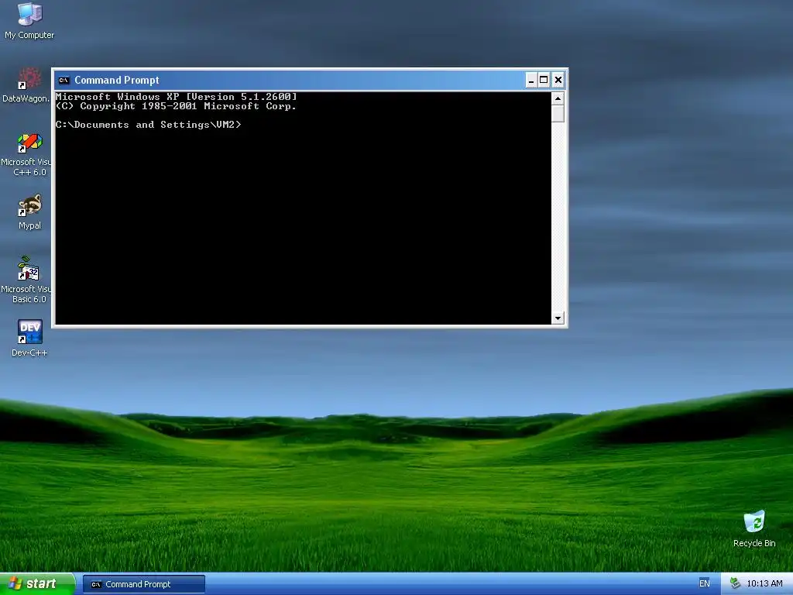Click the '(C) Copyright 1985-2001 Microsoft Corp.' line
The image size is (793, 595).
(x=176, y=105)
